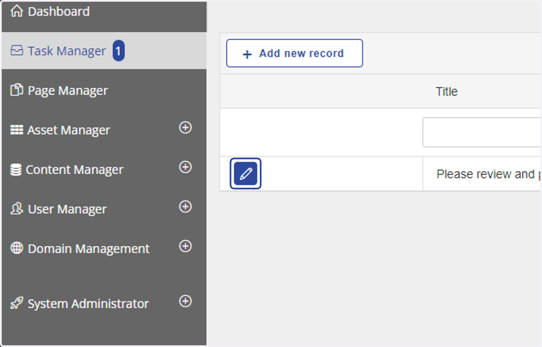542x347 pixels.
Task: Open the Dashboard menu item
Action: click(x=59, y=11)
